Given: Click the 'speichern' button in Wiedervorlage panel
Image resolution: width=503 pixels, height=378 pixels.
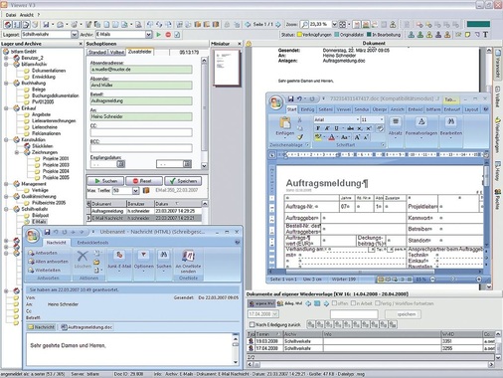Looking at the screenshot, I should pyautogui.click(x=403, y=314).
